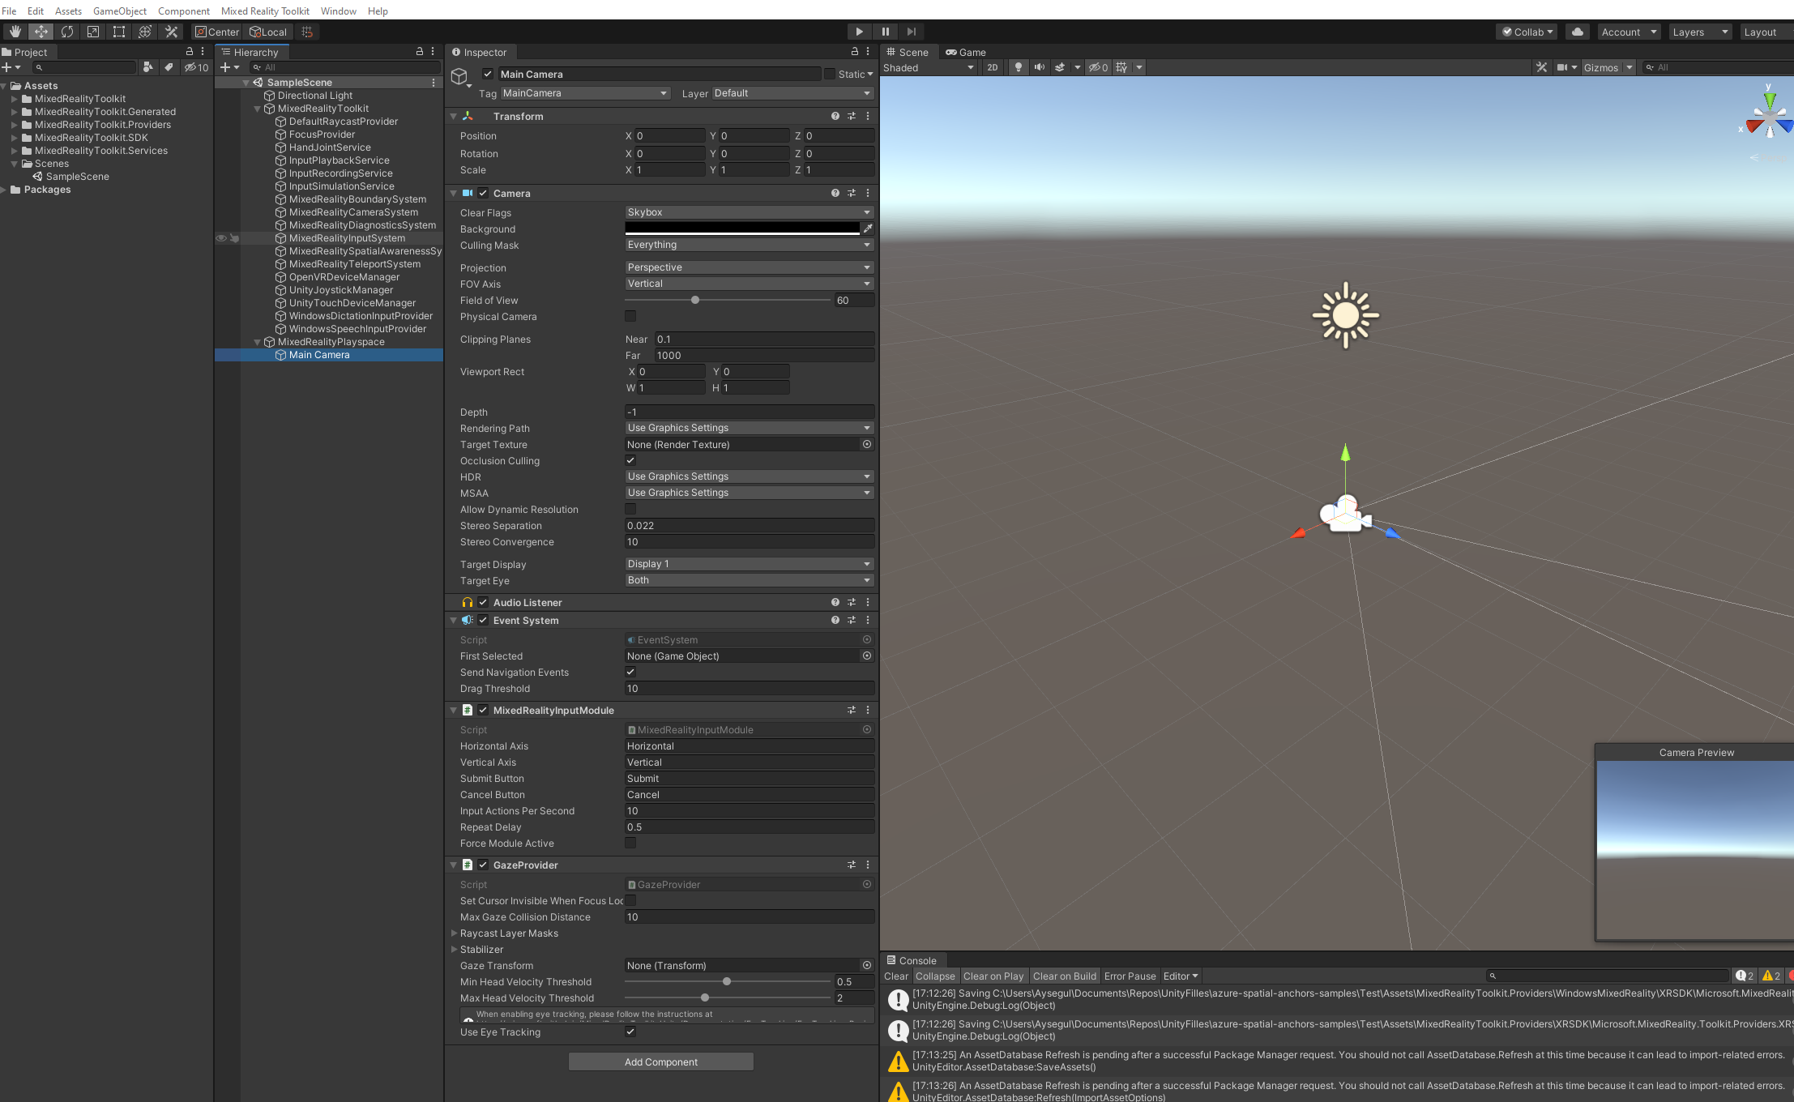Disable the Camera component checkbox
Viewport: 1794px width, 1102px height.
click(483, 193)
